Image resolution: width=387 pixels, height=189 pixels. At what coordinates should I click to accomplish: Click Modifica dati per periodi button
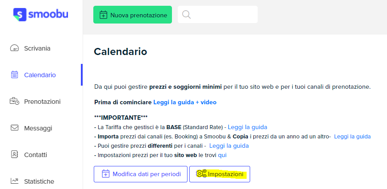point(140,174)
